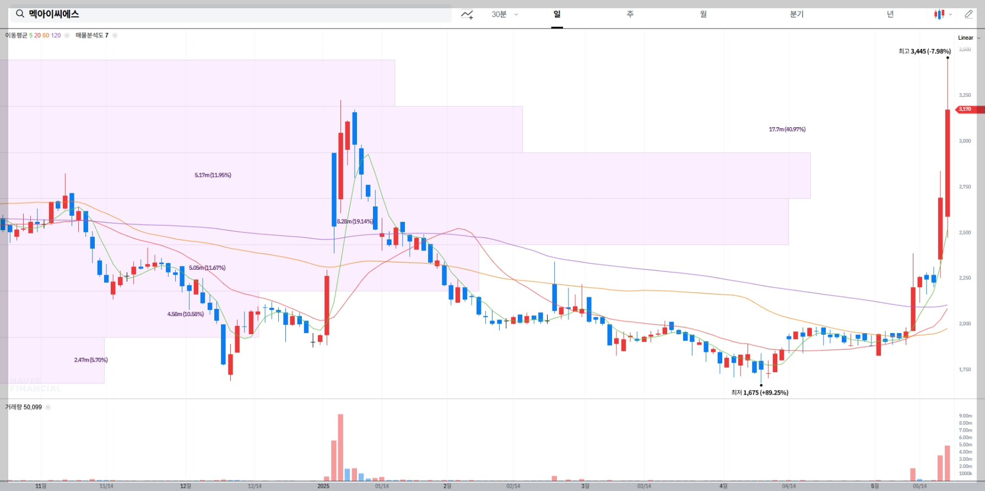Image resolution: width=985 pixels, height=491 pixels.
Task: Expand the 30분 minute interval dropdown
Action: 516,14
